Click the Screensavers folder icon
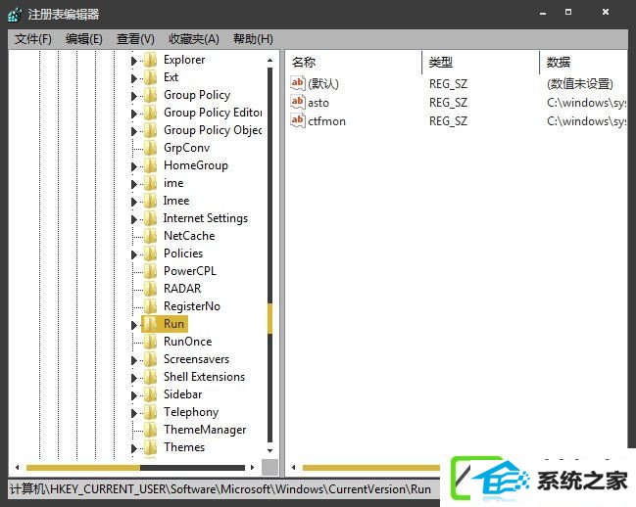This screenshot has width=636, height=507. point(151,359)
